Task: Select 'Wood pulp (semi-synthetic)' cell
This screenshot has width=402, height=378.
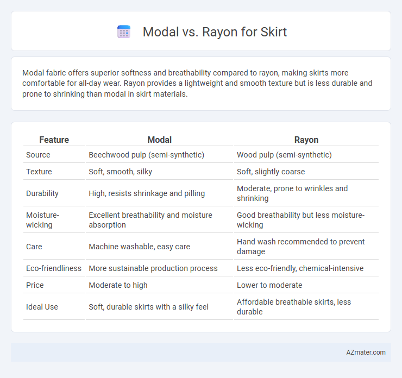Action: [x=306, y=155]
